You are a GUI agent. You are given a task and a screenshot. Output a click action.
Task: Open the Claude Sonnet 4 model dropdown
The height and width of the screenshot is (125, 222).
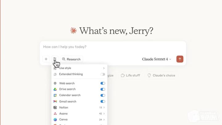click(157, 59)
